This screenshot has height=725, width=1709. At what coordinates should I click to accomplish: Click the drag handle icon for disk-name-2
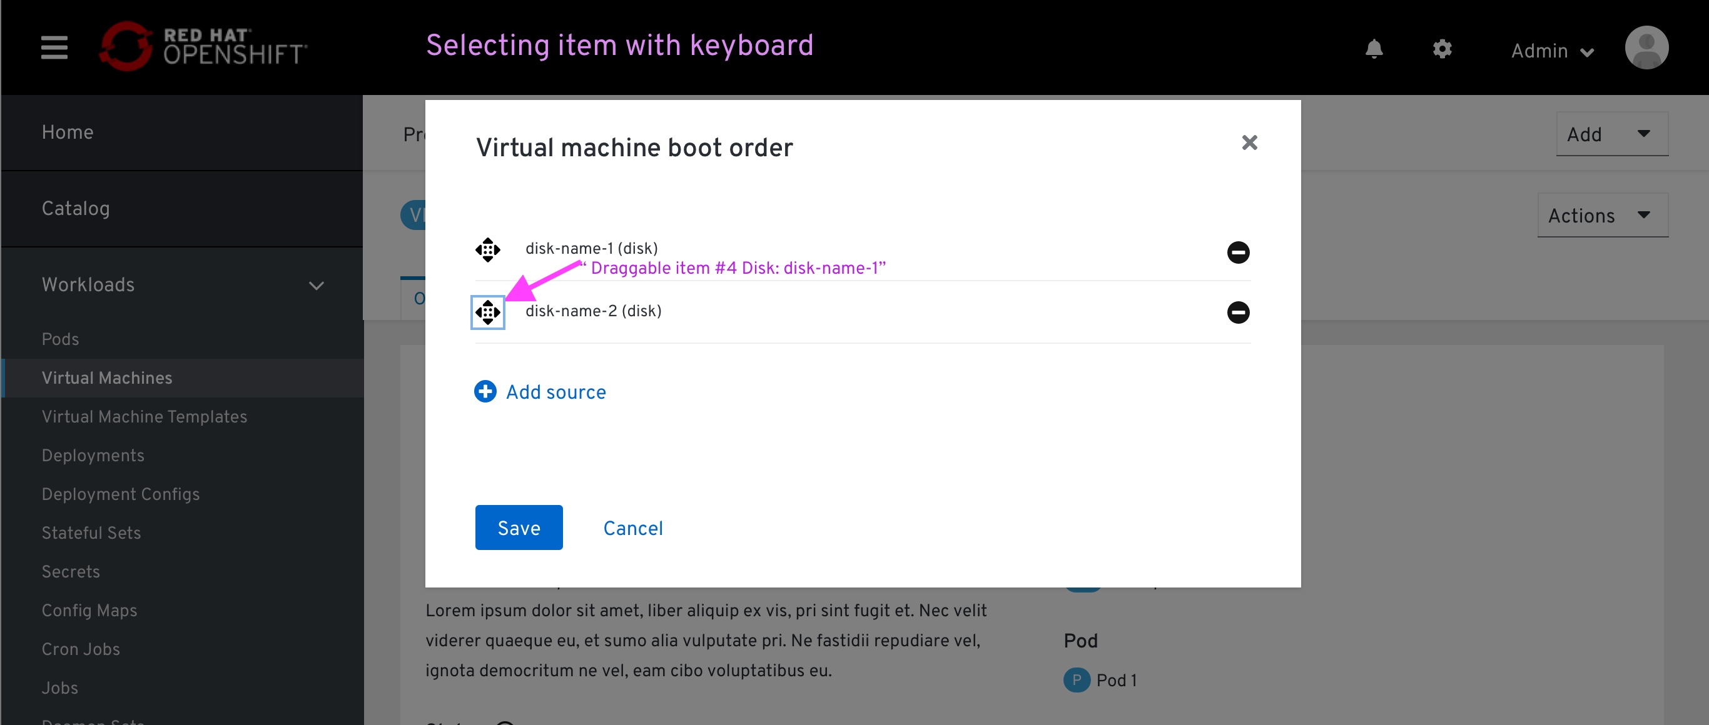tap(487, 311)
